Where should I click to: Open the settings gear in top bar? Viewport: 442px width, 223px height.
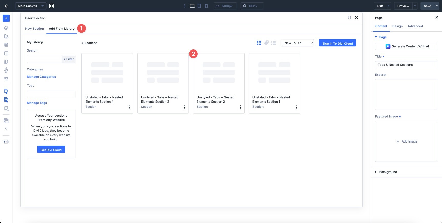pyautogui.click(x=6, y=6)
